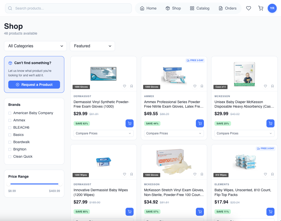Bookmark the Elements Baby Wipes product
The height and width of the screenshot is (221, 281).
click(x=272, y=174)
